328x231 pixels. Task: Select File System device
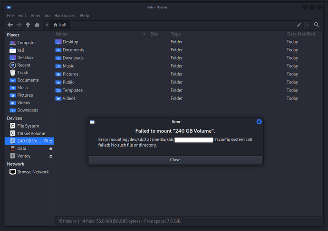[x=29, y=126]
